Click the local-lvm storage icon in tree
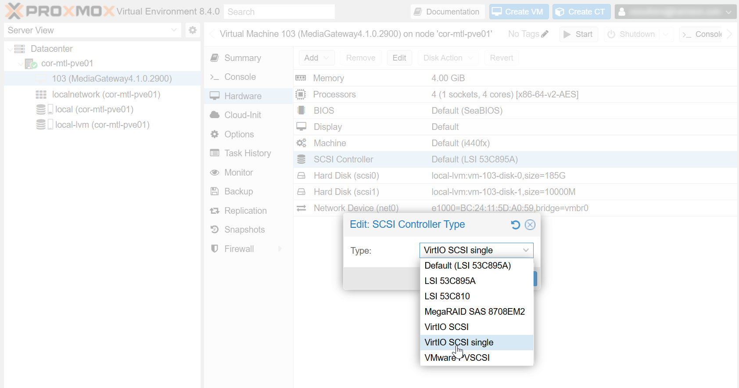 (x=41, y=125)
